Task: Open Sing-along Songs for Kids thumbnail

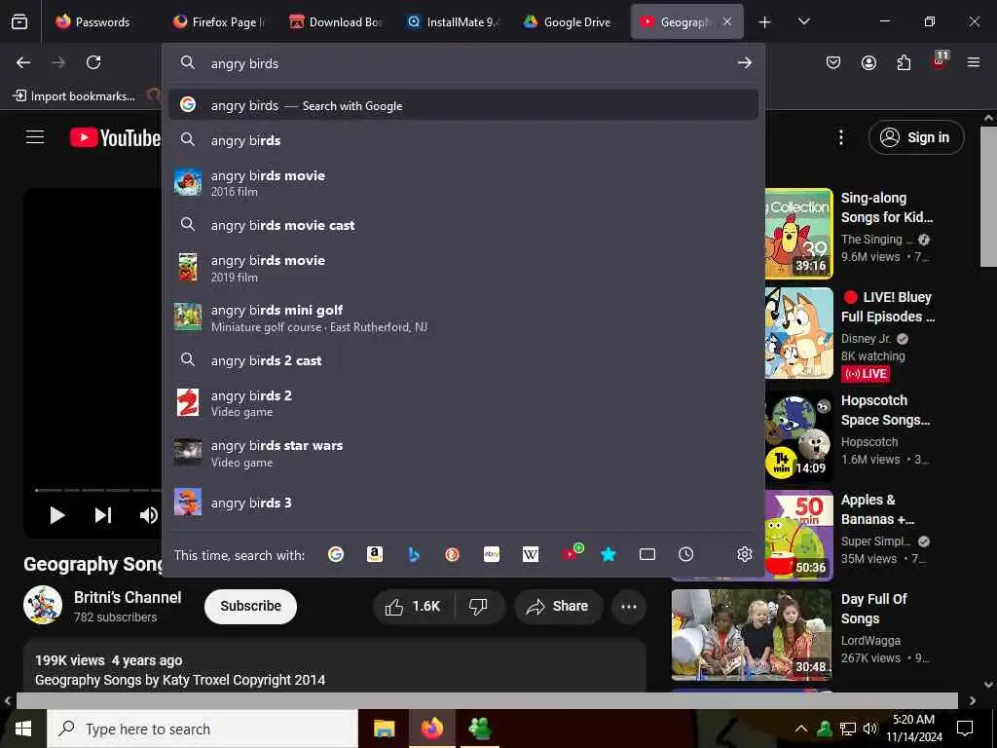Action: [x=799, y=234]
